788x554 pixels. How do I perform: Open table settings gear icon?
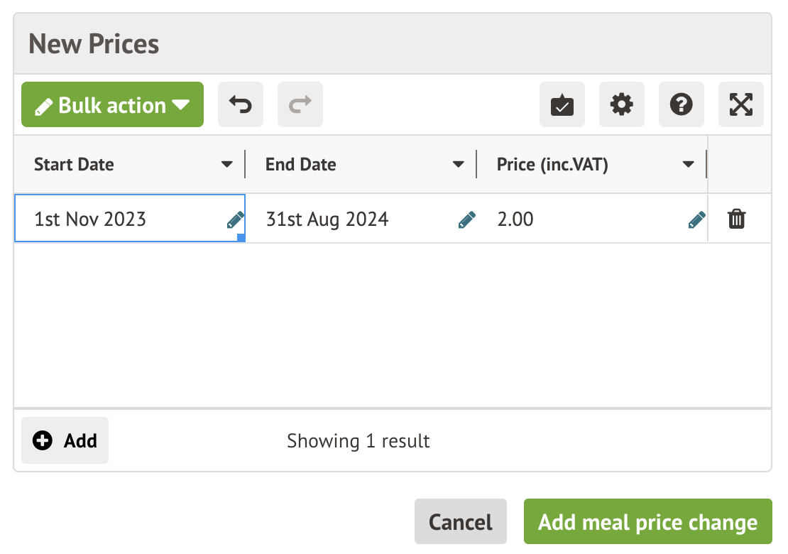coord(622,105)
